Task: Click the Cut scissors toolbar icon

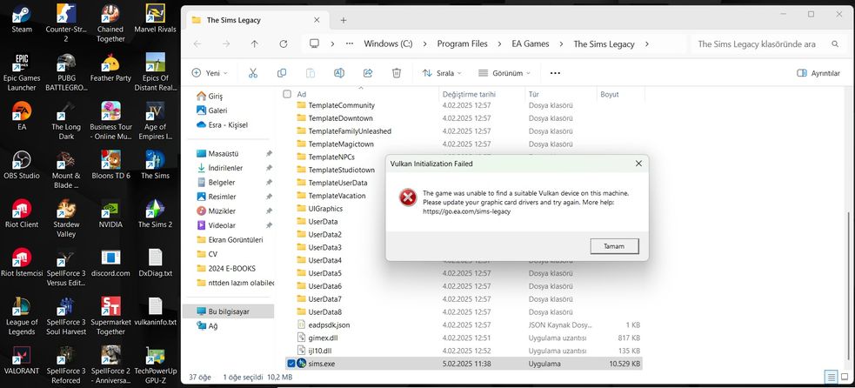Action: pyautogui.click(x=253, y=73)
